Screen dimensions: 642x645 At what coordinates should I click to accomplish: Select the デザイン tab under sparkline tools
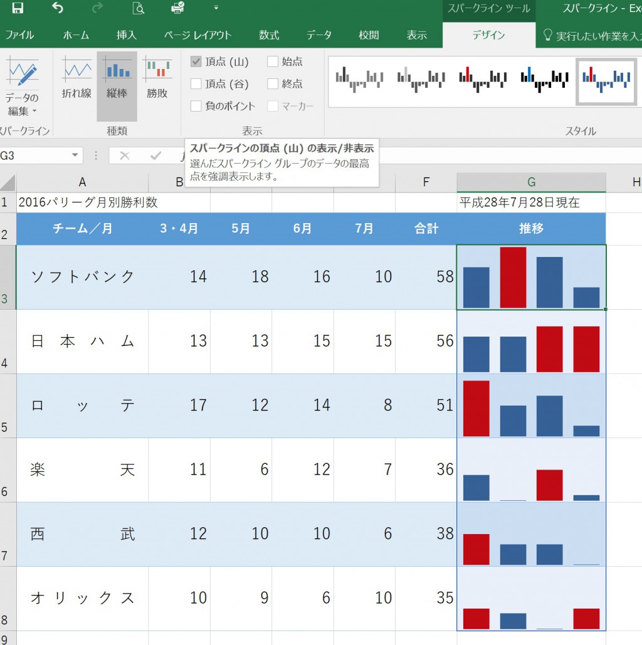click(488, 35)
